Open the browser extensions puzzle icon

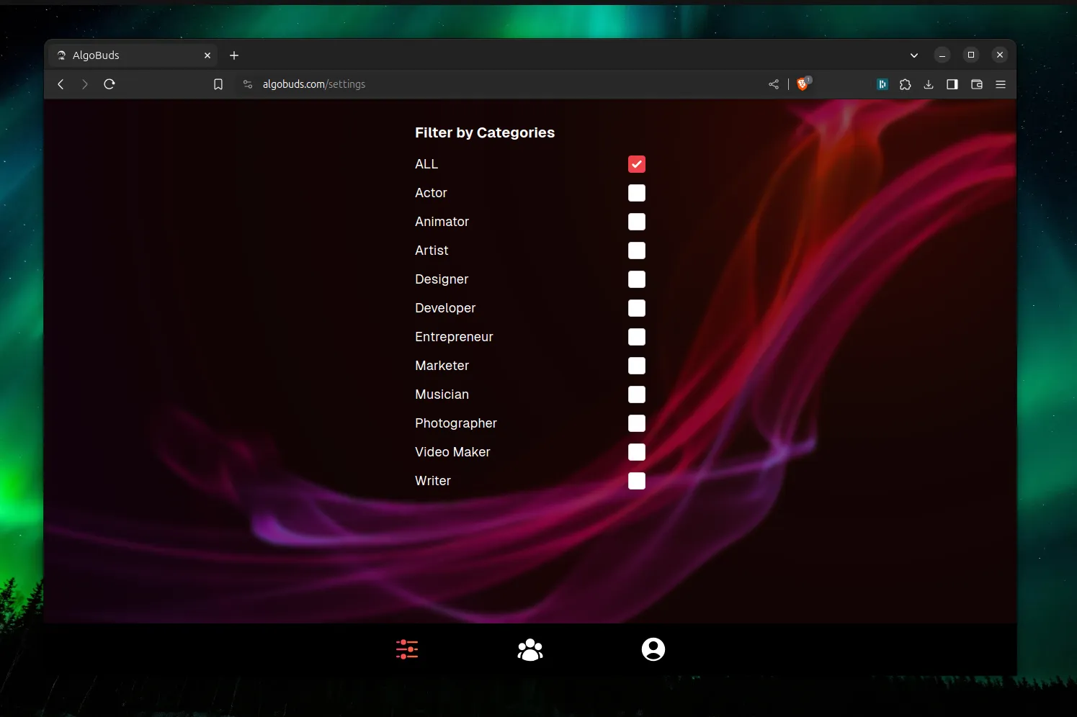pyautogui.click(x=906, y=84)
